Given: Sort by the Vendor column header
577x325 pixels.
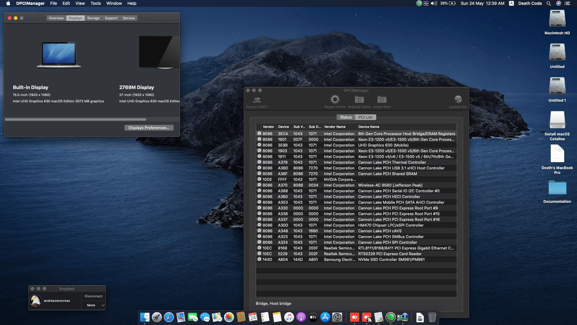Looking at the screenshot, I should (x=268, y=127).
